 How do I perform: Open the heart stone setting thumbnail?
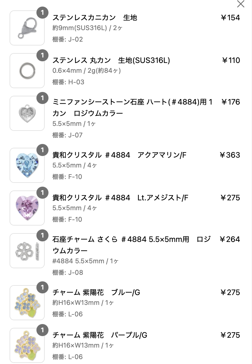pos(27,113)
